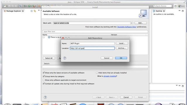
Task: Enable Hide items that are already installed
Action: tap(97, 73)
